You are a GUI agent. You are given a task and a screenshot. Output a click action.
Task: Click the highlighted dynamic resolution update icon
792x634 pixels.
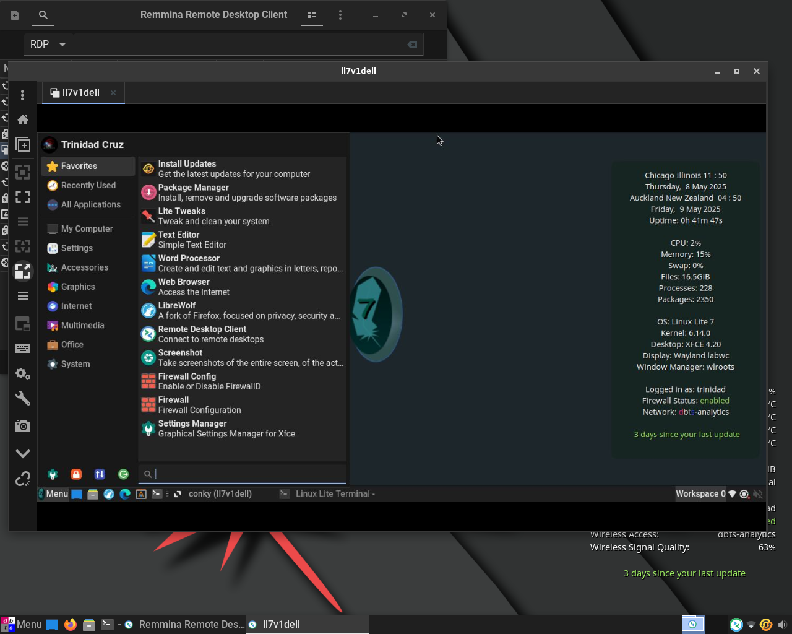pyautogui.click(x=23, y=271)
